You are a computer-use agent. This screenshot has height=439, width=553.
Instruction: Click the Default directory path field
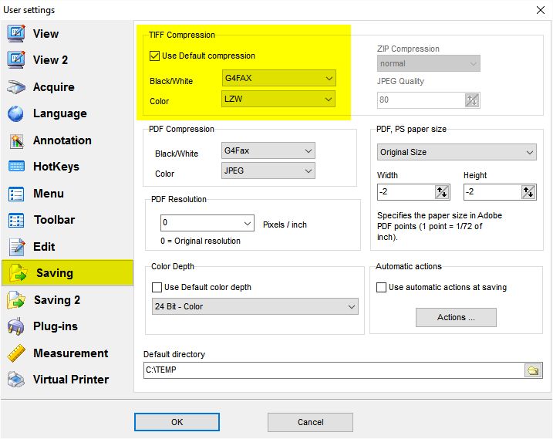click(x=334, y=370)
